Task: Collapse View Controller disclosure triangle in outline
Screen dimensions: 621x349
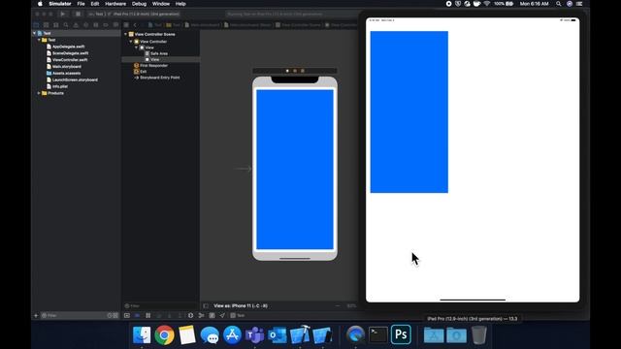Action: point(131,41)
